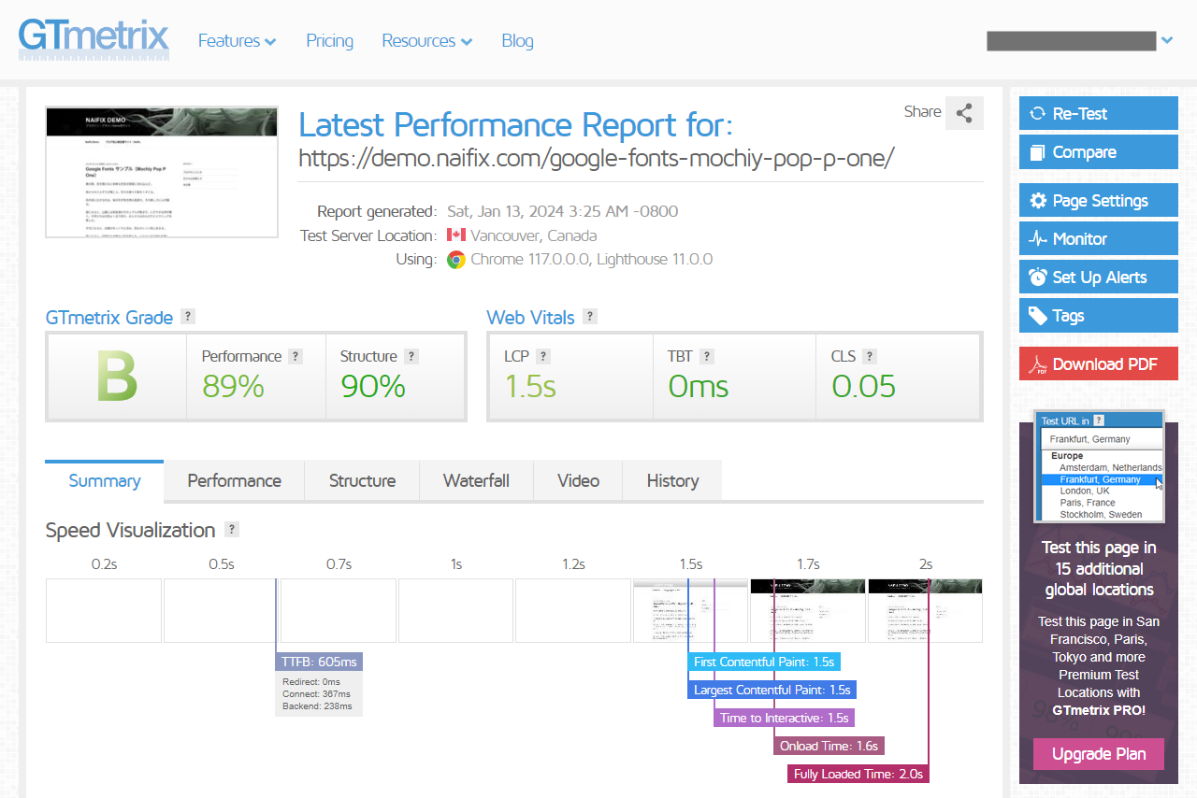Click the Compare button

click(1098, 152)
